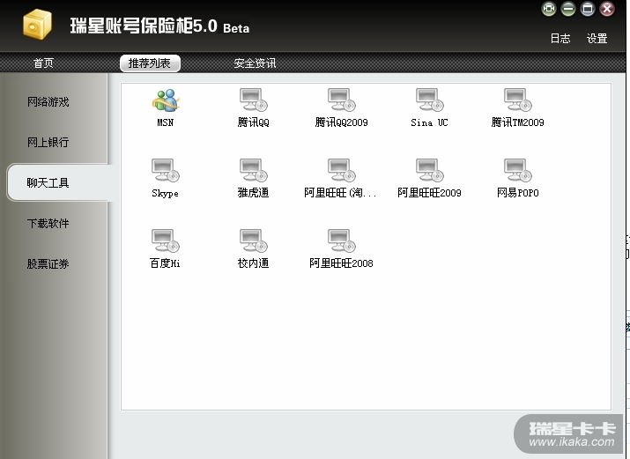The width and height of the screenshot is (630, 459).
Task: Go to the 首页 tab
Action: pos(43,63)
